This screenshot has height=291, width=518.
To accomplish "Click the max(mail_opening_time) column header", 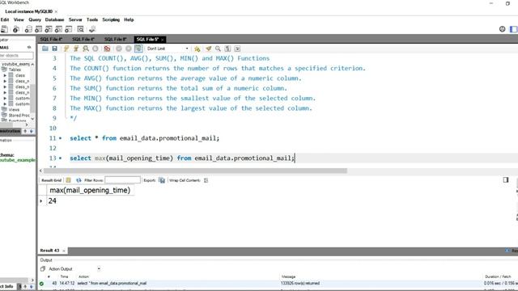I will click(x=90, y=191).
